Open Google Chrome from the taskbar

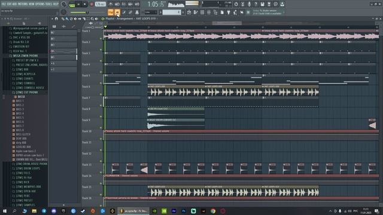point(213,211)
